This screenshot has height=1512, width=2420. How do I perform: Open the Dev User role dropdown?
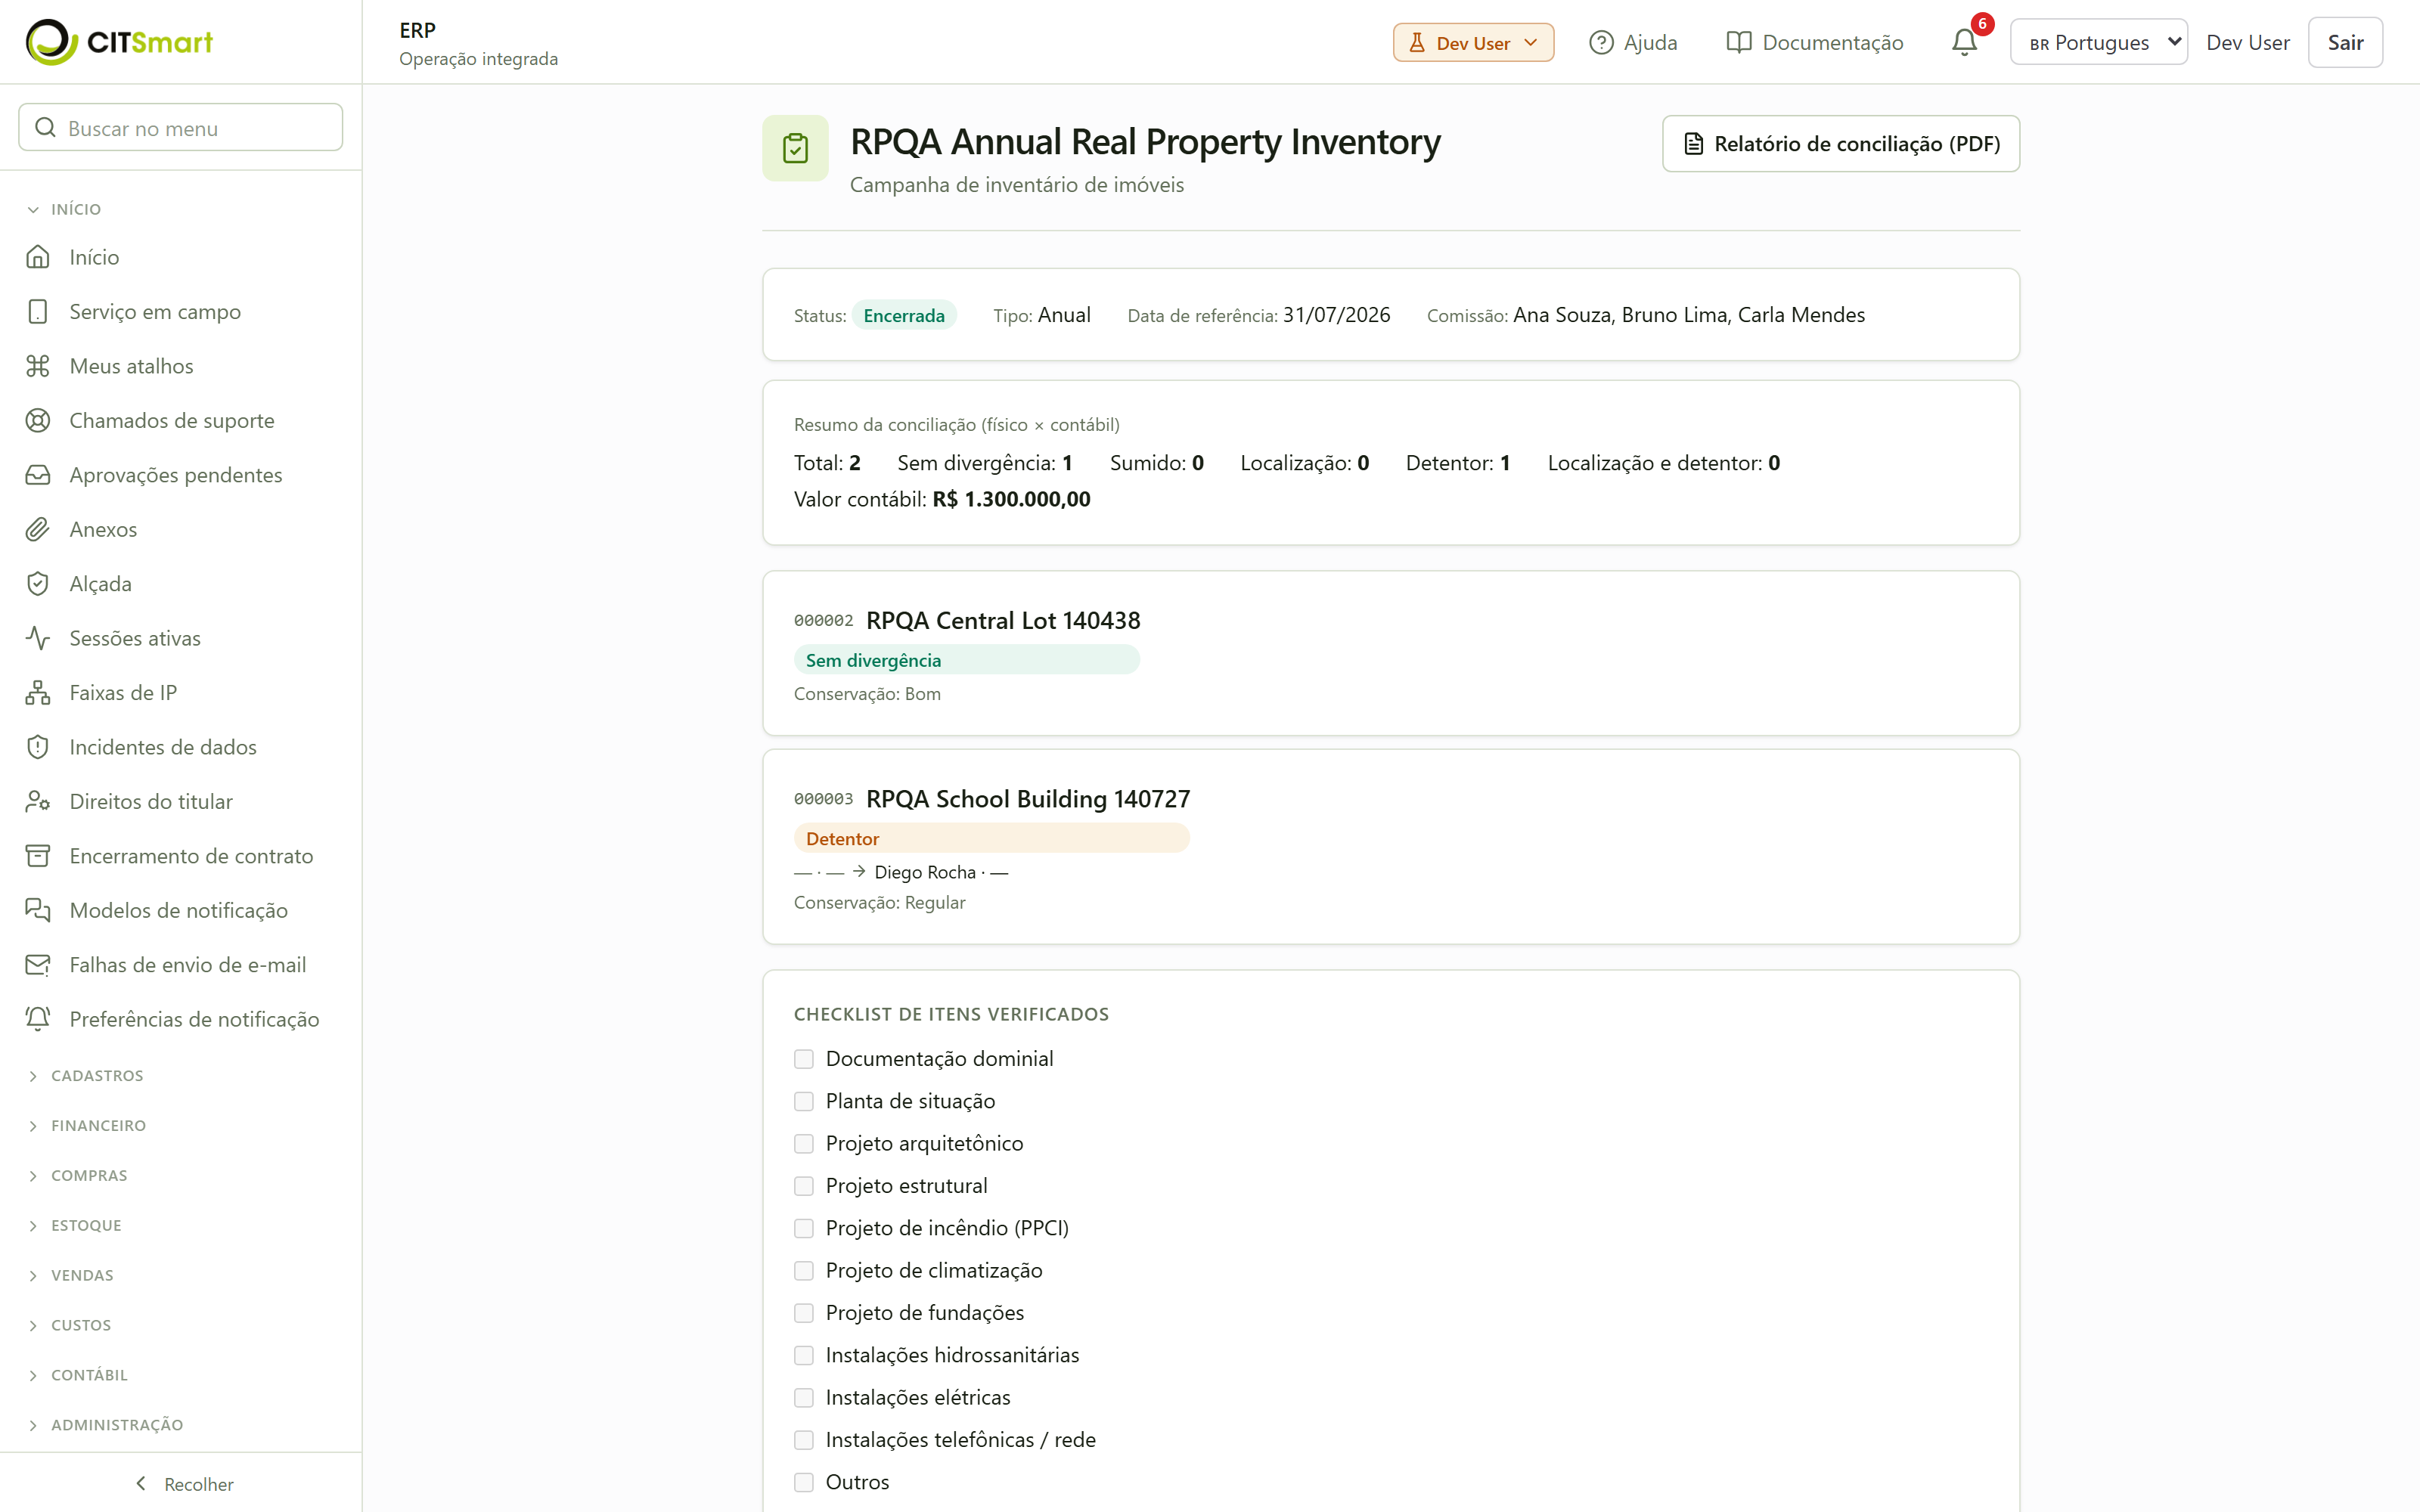[x=1473, y=42]
